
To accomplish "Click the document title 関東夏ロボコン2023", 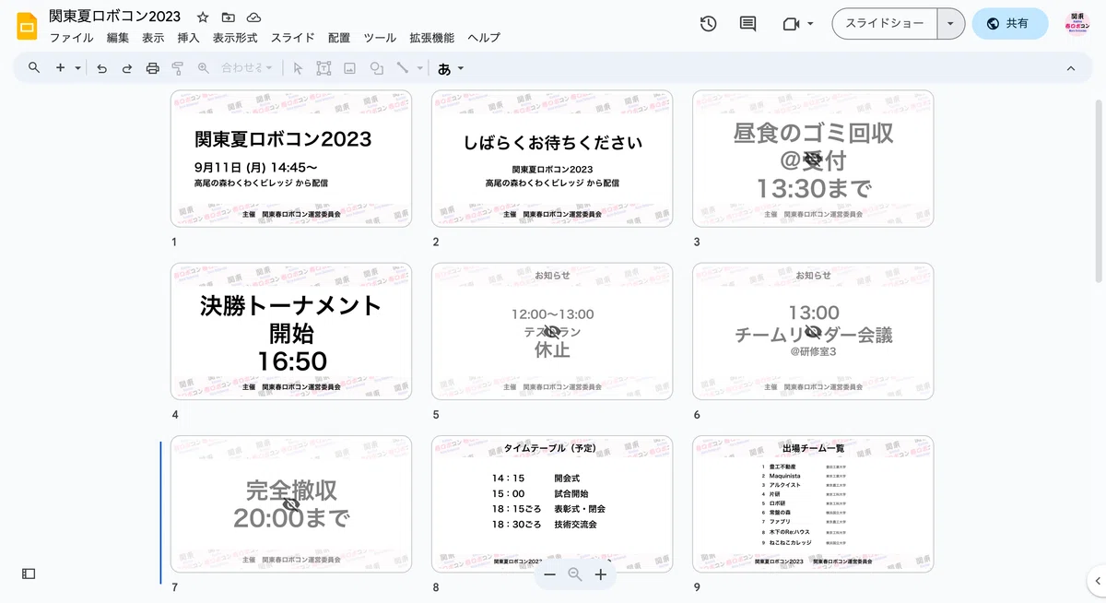I will click(x=115, y=18).
